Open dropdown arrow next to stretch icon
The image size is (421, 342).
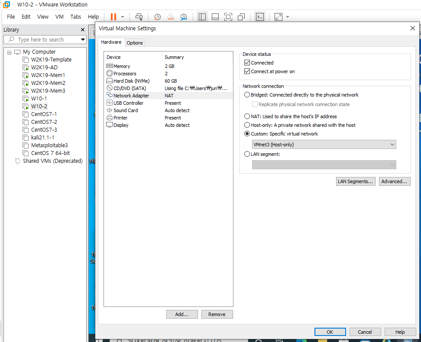288,17
